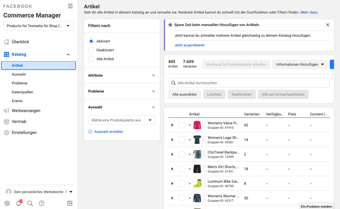Click the Vertrieb storefront icon

tap(6, 122)
